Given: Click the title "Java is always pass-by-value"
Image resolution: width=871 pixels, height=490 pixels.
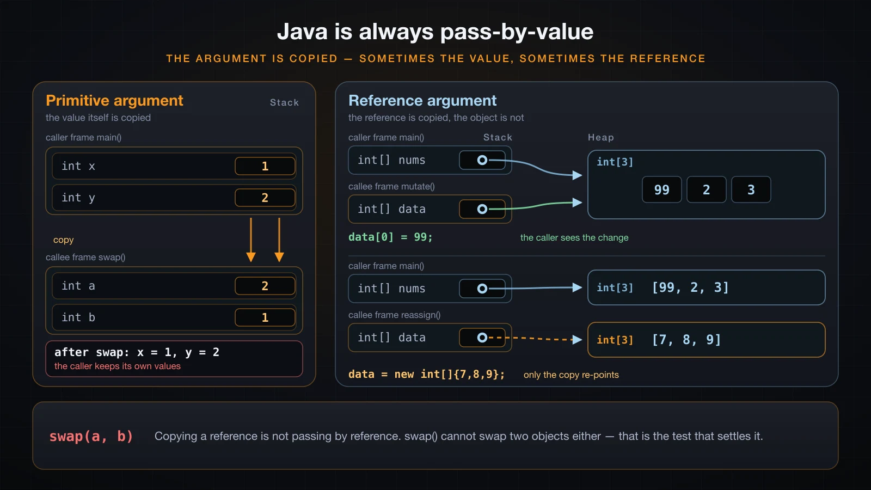Looking at the screenshot, I should point(435,32).
